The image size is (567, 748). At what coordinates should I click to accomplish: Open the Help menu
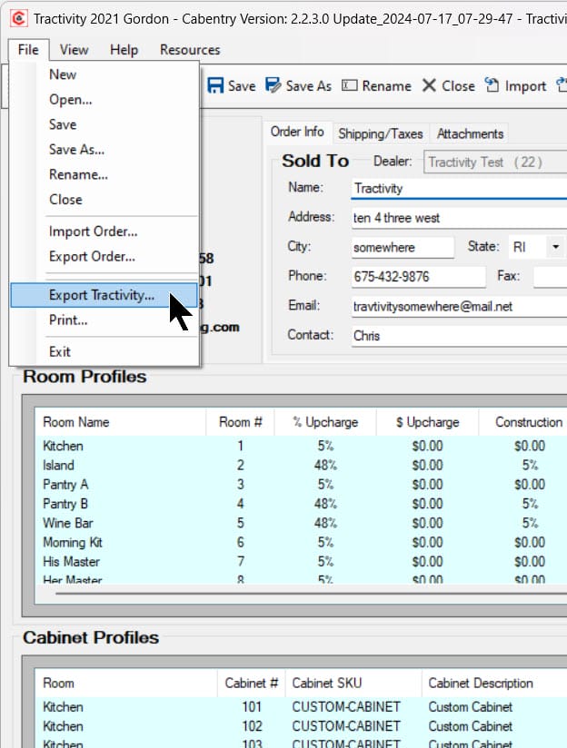(124, 50)
